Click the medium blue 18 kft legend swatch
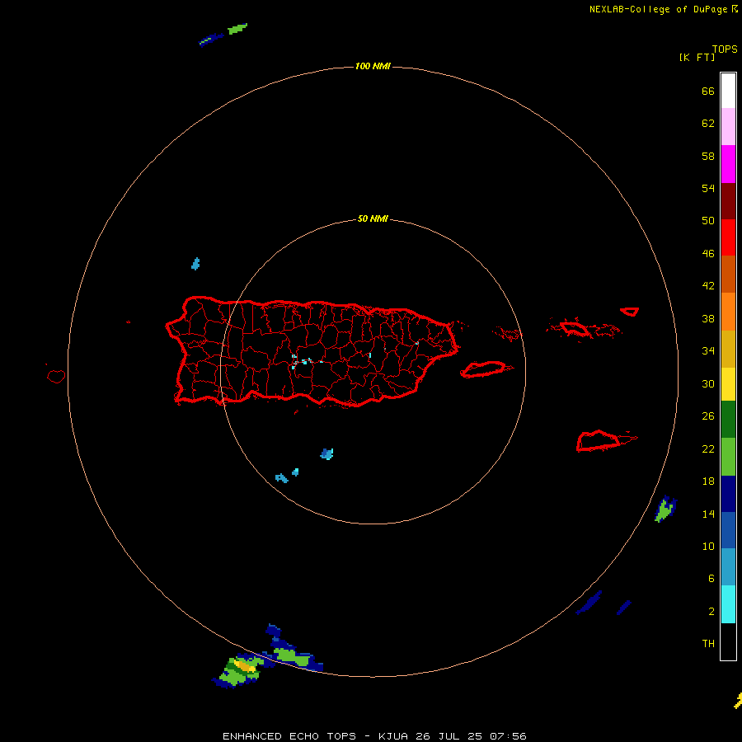Screen dimensions: 742x742 [x=728, y=530]
